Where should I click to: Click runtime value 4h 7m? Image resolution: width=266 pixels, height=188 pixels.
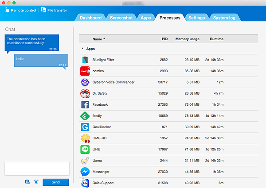219,93
